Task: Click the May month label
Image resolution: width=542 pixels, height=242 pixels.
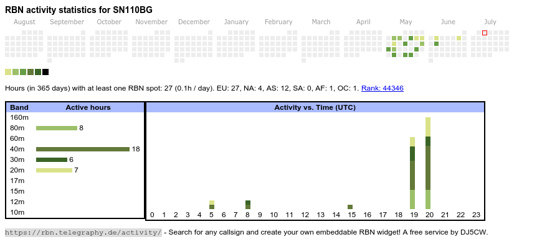Action: (x=406, y=22)
